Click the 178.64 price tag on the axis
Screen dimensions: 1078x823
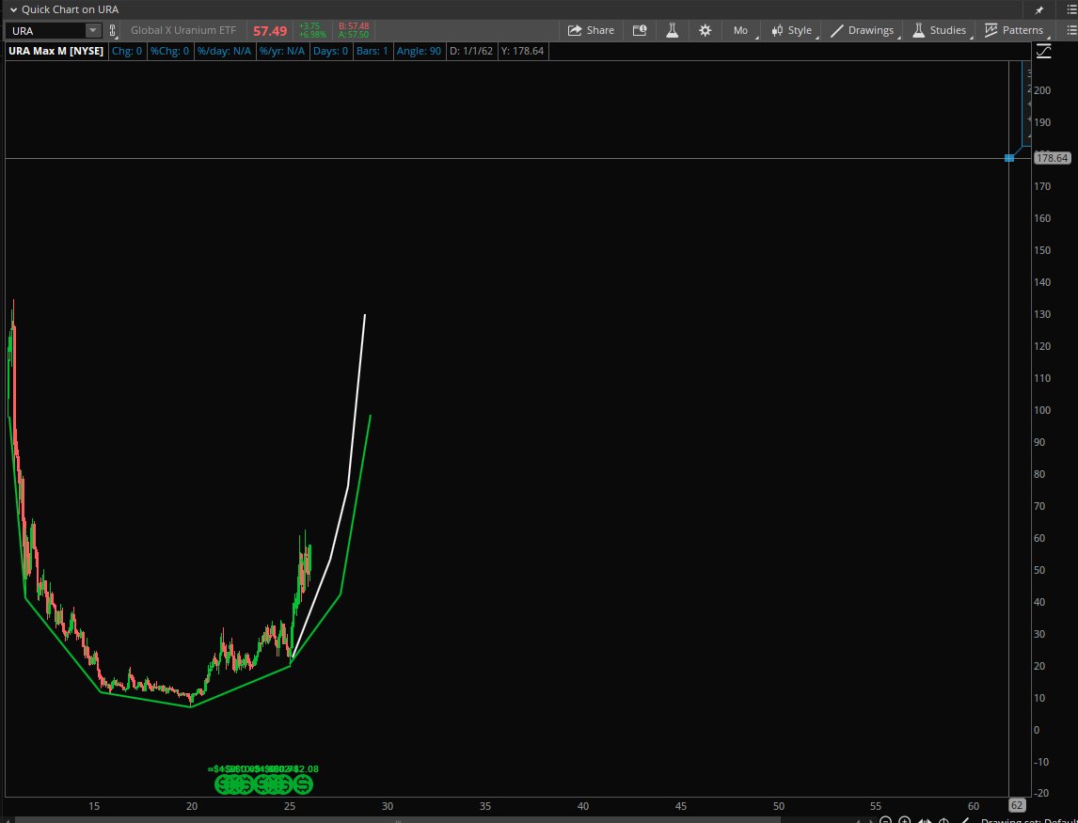(1053, 157)
